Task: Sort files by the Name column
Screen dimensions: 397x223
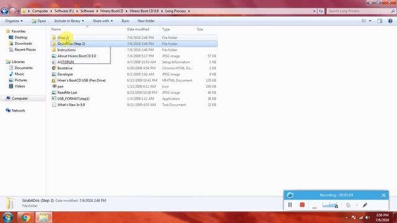Action: click(56, 29)
